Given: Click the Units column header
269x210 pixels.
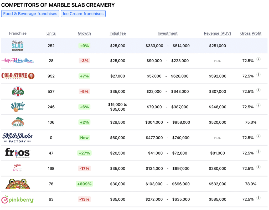Looking at the screenshot, I should [51, 33].
